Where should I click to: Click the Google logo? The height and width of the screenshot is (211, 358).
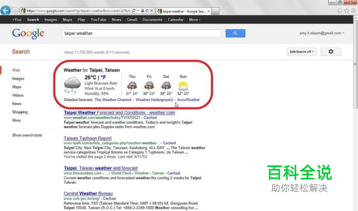tap(28, 34)
